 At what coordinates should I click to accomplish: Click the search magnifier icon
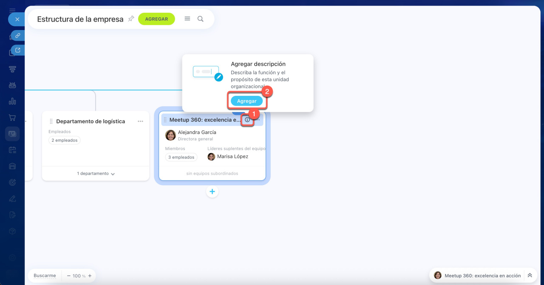coord(201,19)
